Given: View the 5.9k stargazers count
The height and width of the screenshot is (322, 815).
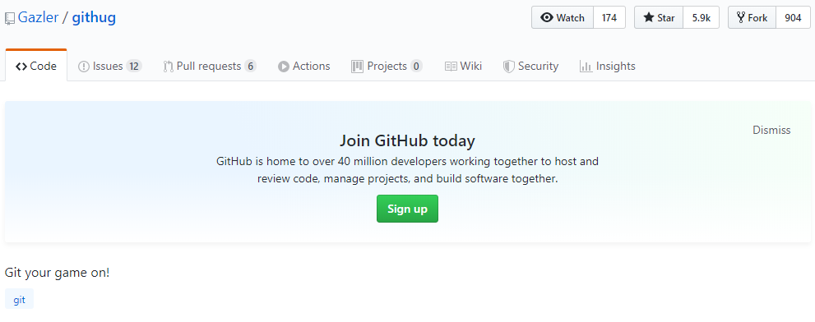Looking at the screenshot, I should [x=702, y=17].
